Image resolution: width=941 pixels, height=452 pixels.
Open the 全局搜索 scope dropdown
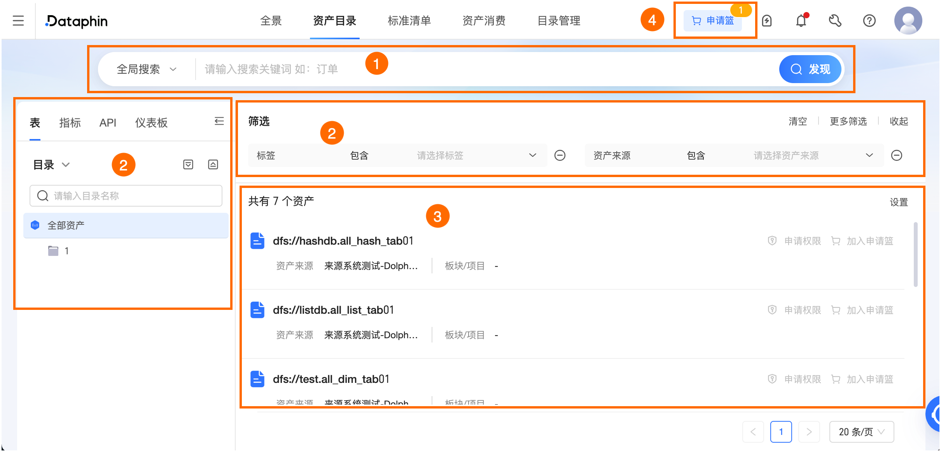[147, 69]
